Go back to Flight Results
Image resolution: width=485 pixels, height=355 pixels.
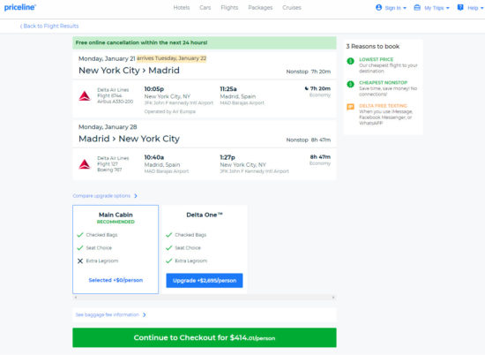(49, 26)
